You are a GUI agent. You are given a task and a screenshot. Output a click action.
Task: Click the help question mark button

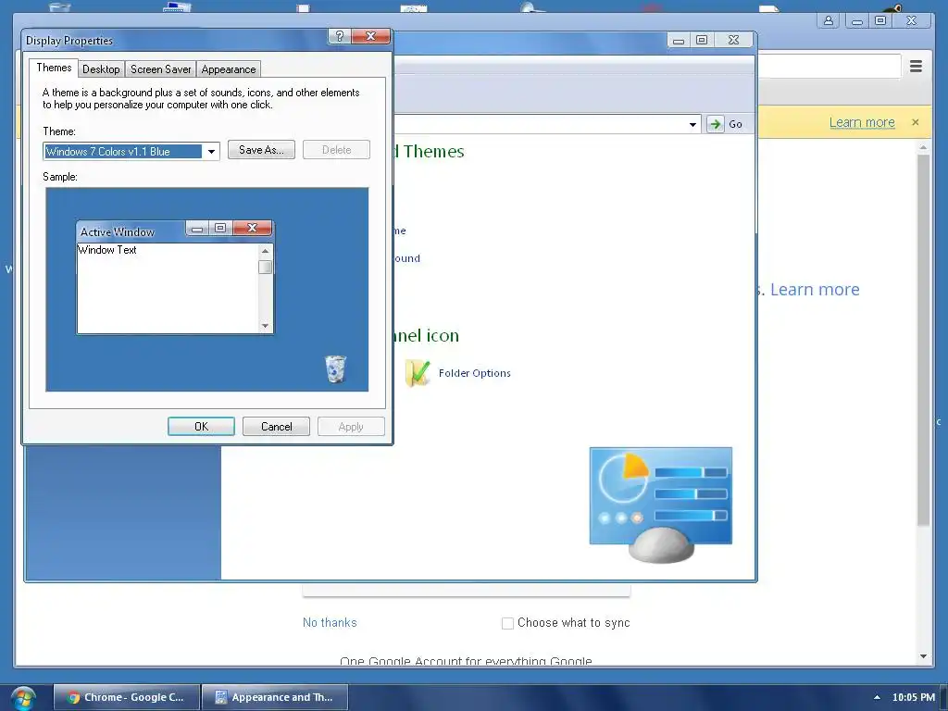pyautogui.click(x=340, y=36)
